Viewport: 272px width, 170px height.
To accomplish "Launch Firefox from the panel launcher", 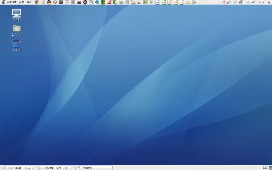I will click(55, 2).
